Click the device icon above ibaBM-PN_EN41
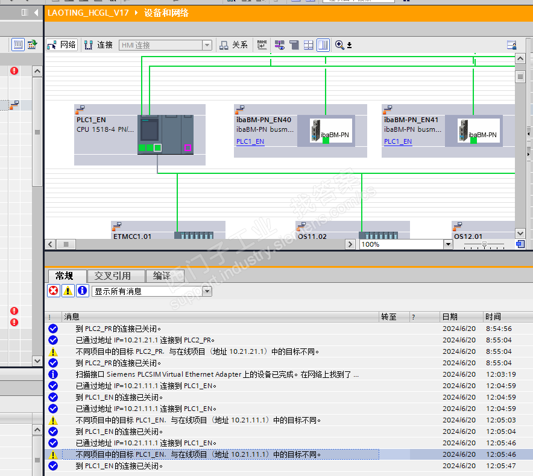 tap(388, 110)
